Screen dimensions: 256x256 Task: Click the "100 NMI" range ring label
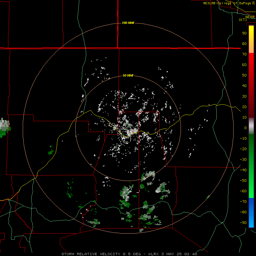click(x=128, y=23)
